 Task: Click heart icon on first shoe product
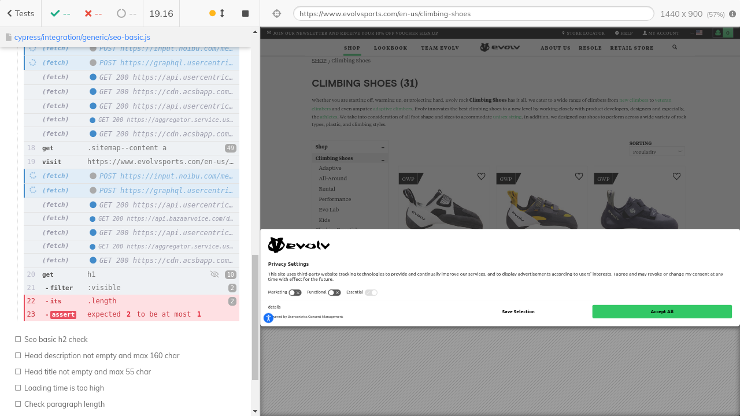pyautogui.click(x=481, y=176)
